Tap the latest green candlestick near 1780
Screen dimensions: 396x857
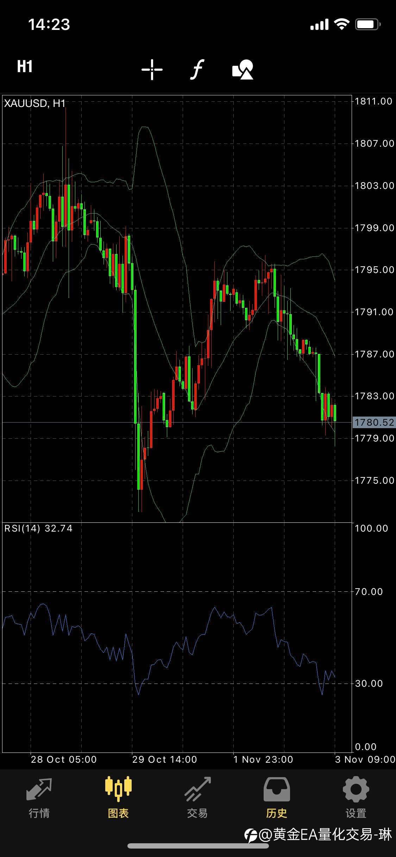(335, 413)
